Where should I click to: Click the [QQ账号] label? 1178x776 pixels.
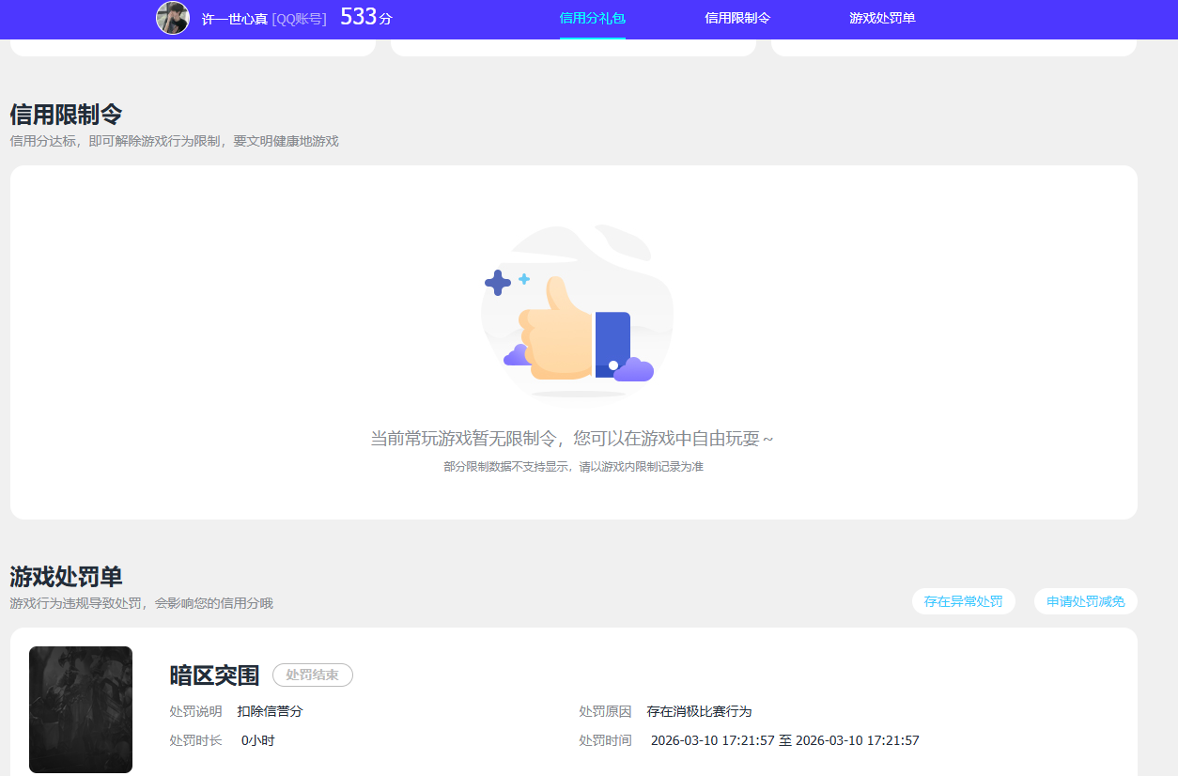300,19
